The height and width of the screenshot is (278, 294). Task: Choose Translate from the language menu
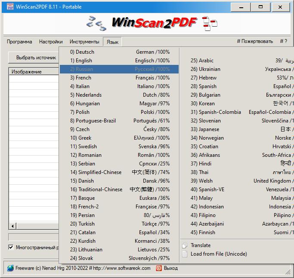coord(201,245)
